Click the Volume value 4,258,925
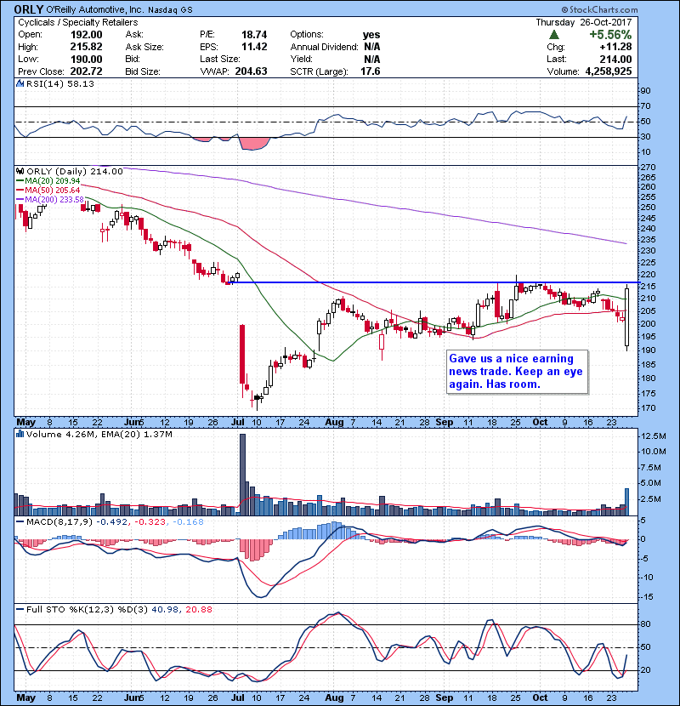The width and height of the screenshot is (680, 706). tap(609, 71)
